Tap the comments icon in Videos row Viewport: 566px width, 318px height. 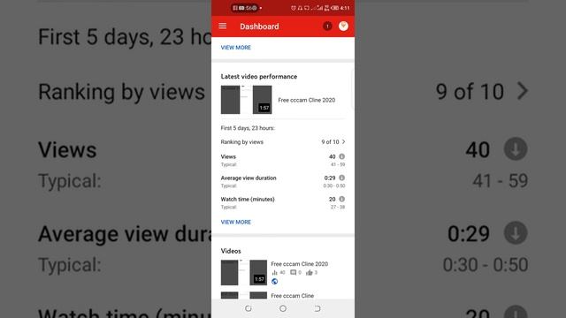pyautogui.click(x=293, y=273)
